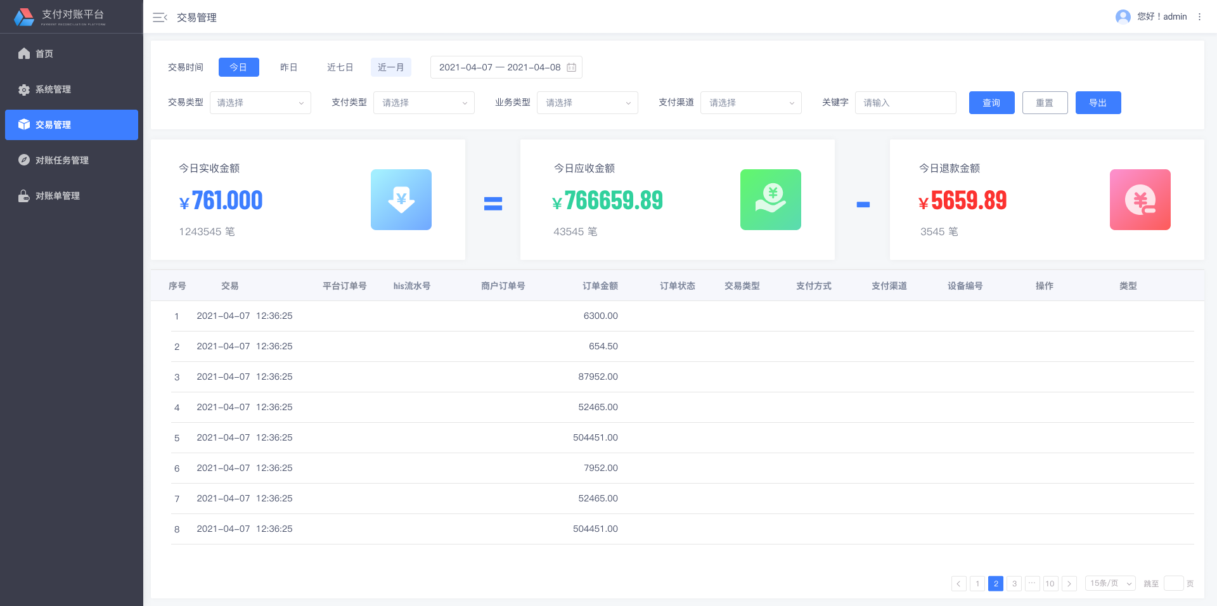Screen dimensions: 1217x606
Task: Click the amount 654.50 in row 2
Action: click(x=603, y=346)
